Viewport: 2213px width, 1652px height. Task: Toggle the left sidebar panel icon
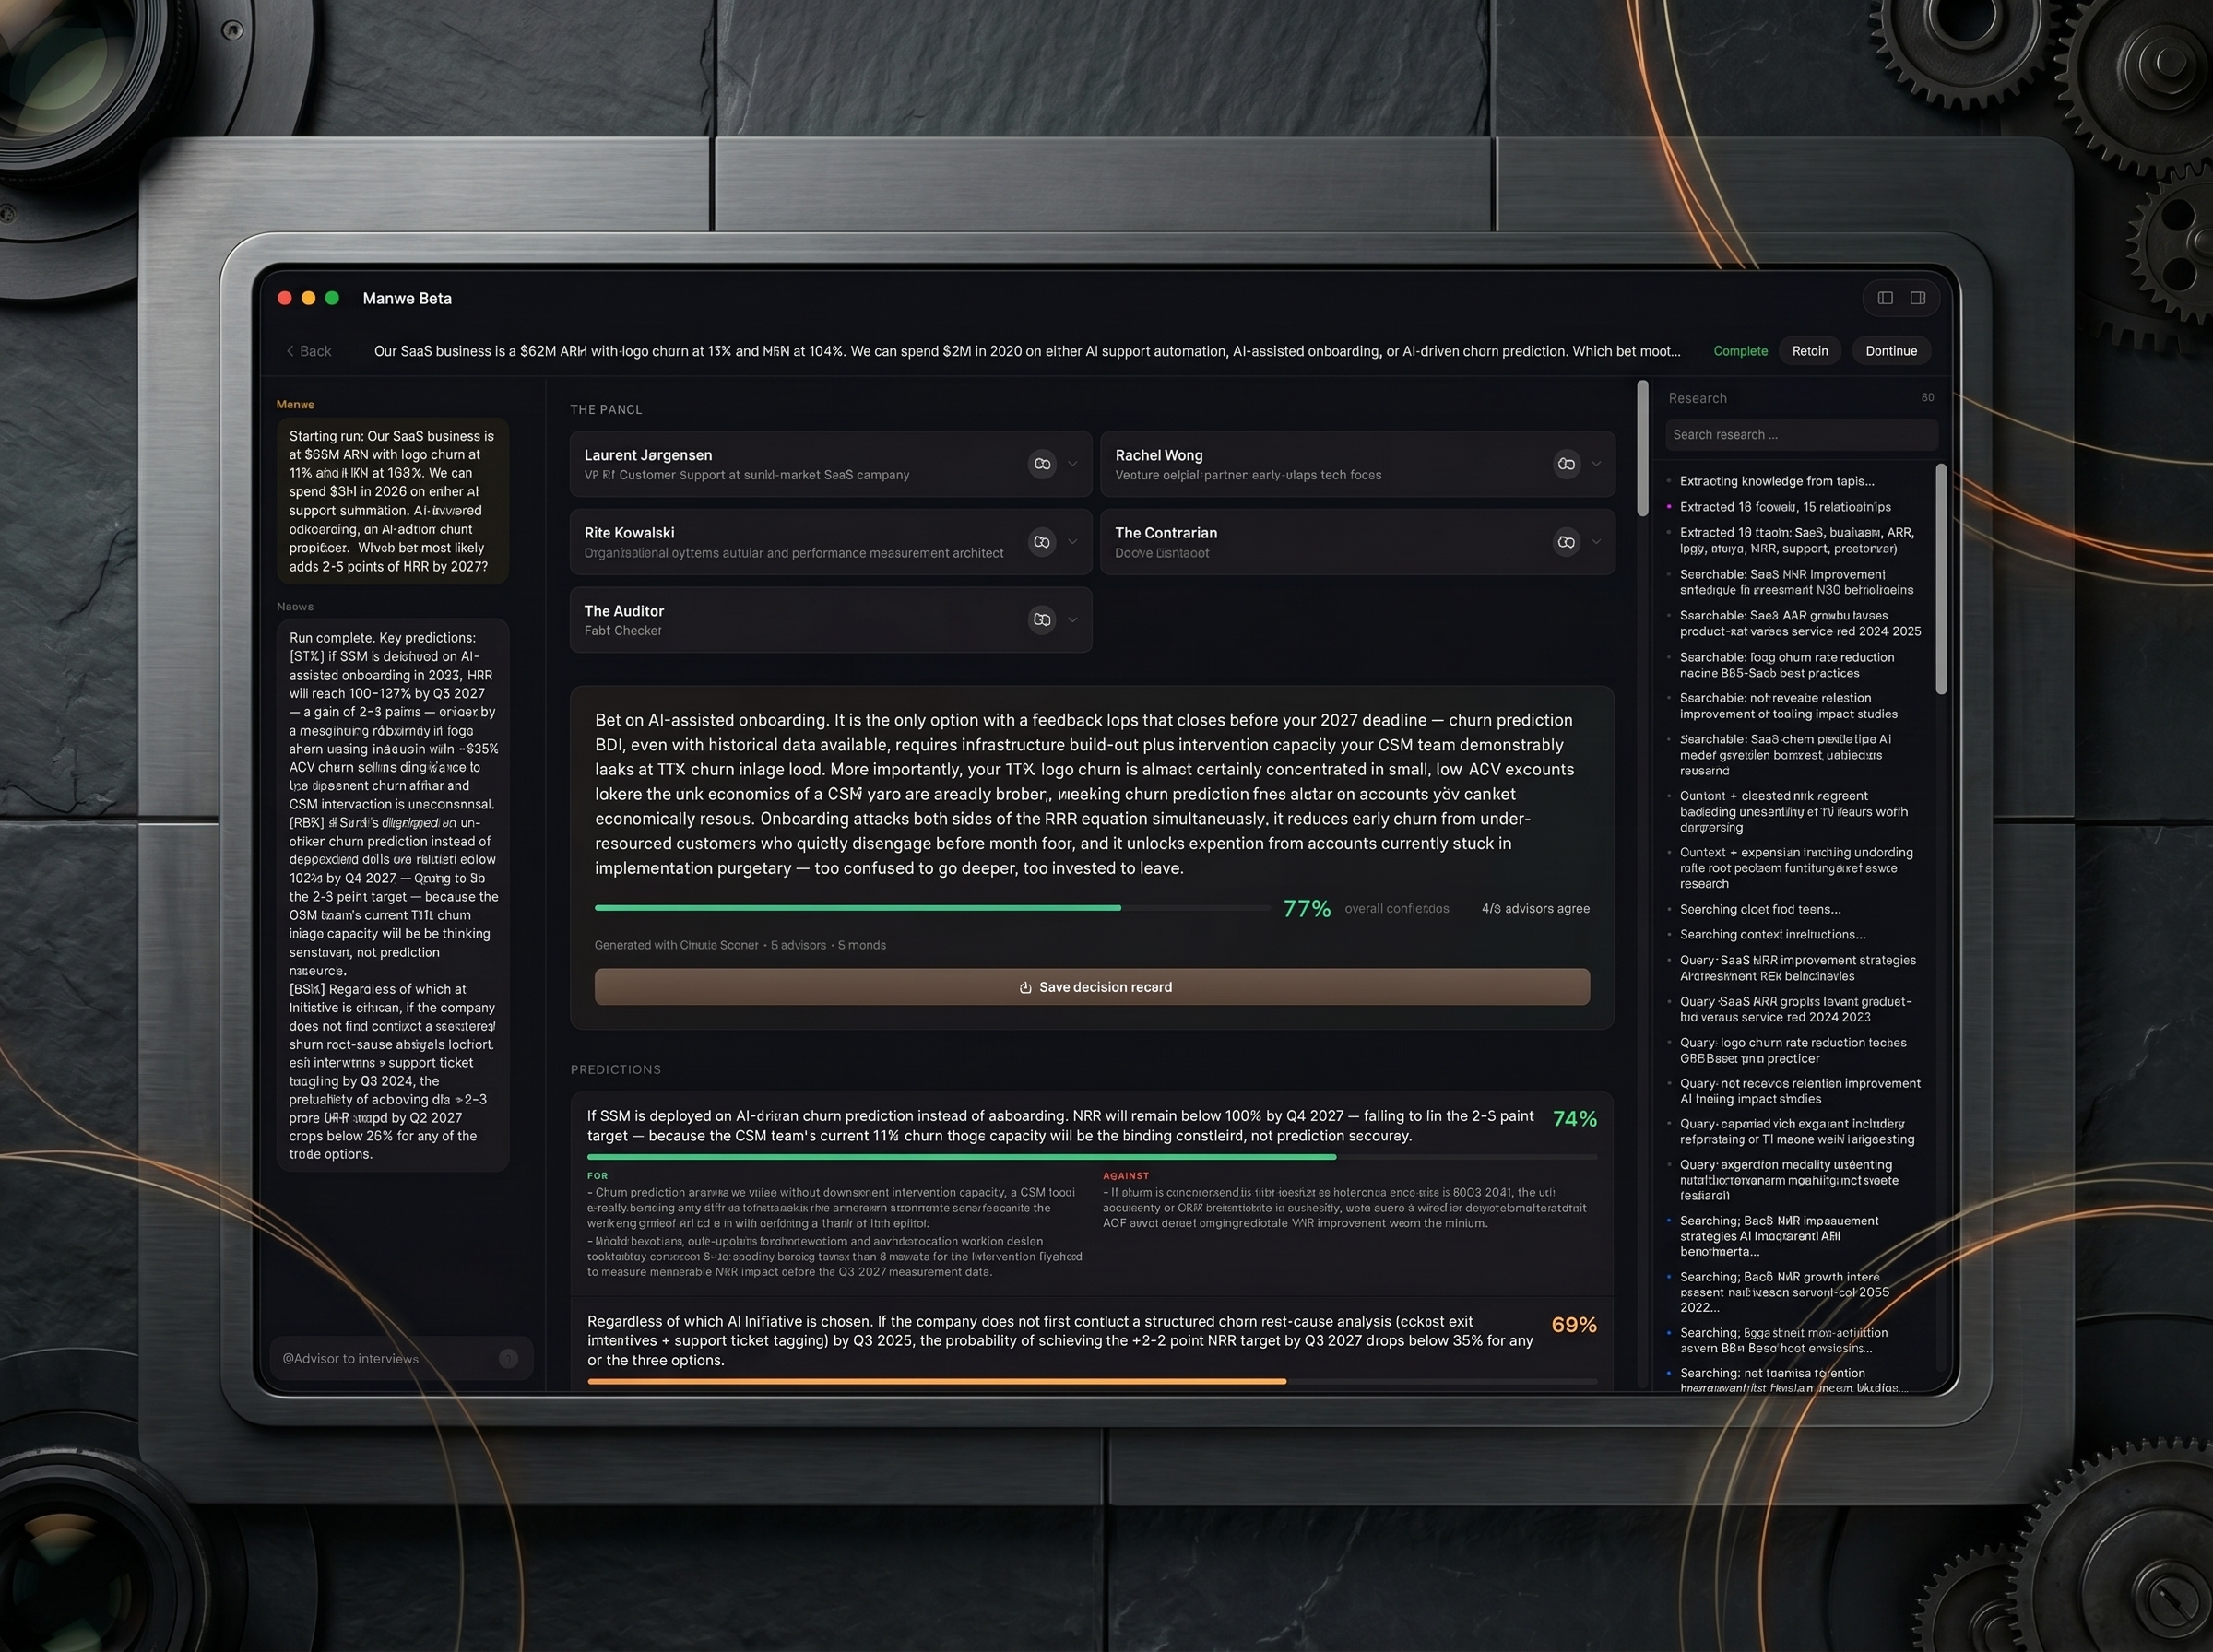tap(1885, 298)
